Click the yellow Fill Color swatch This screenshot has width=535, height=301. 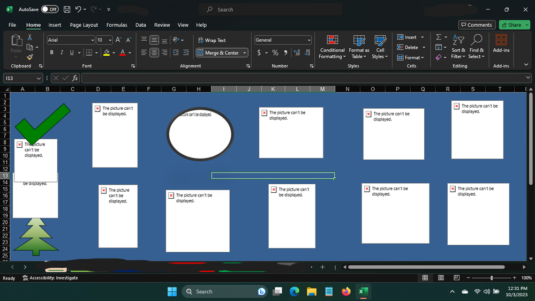(x=107, y=52)
